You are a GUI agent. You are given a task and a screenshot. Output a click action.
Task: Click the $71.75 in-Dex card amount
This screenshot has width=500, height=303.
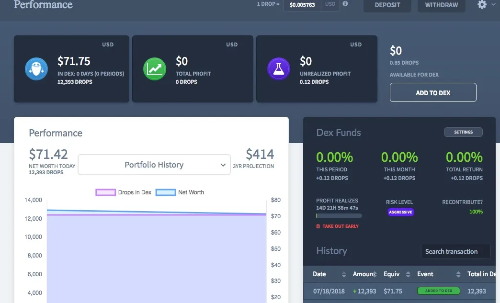coord(74,61)
